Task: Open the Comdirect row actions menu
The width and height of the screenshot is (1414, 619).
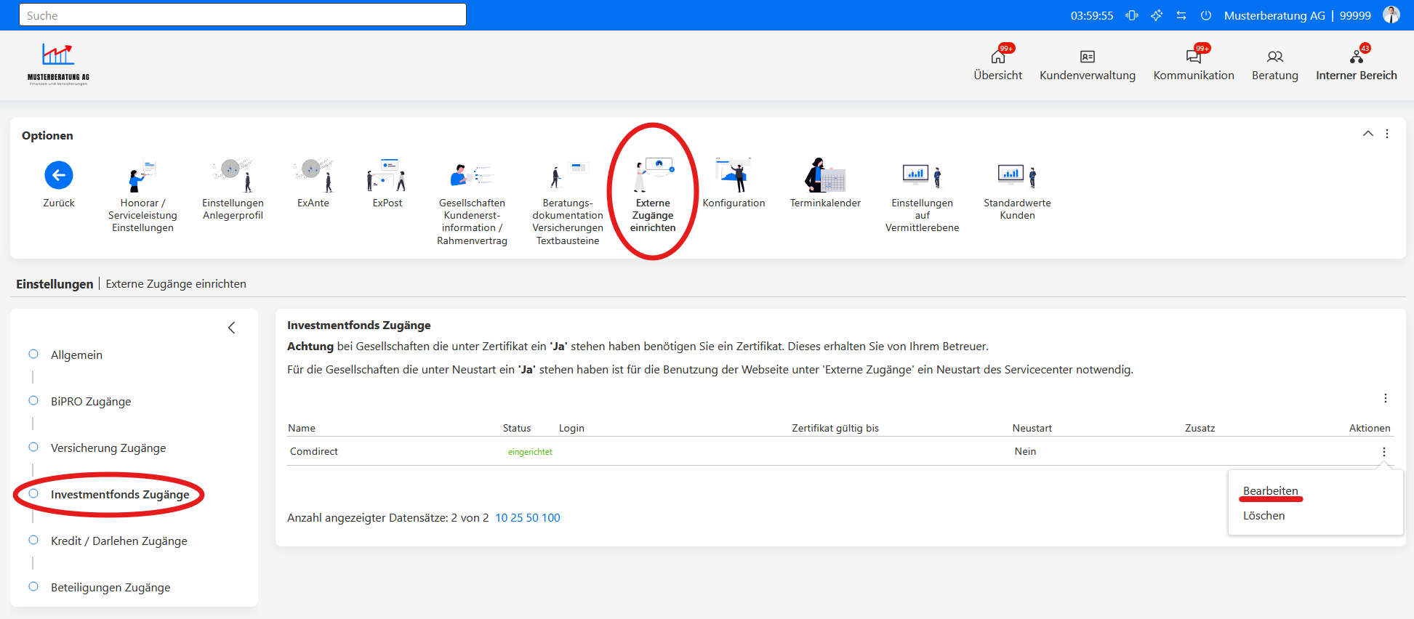Action: [x=1384, y=452]
